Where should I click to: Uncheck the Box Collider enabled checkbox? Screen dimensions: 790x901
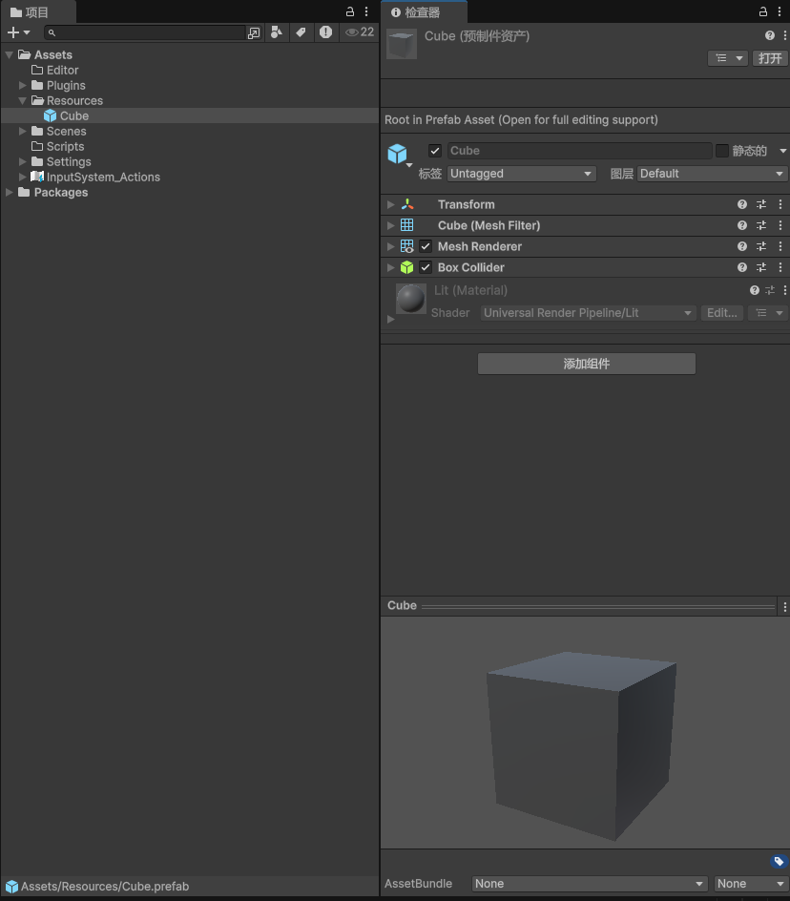click(x=425, y=267)
